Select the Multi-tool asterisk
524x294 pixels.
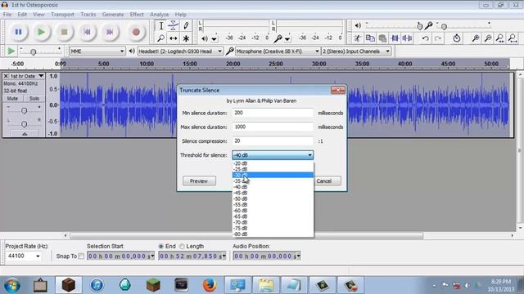186,38
